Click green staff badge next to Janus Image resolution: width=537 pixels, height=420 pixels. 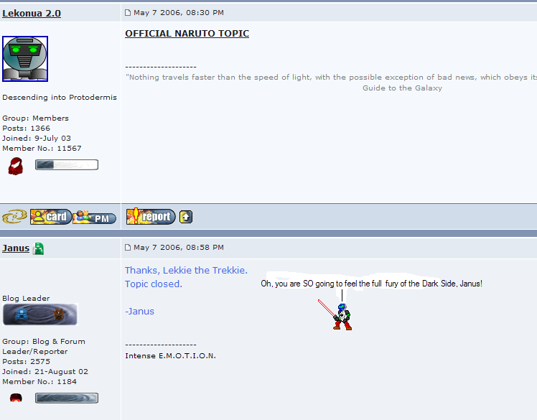click(x=38, y=248)
